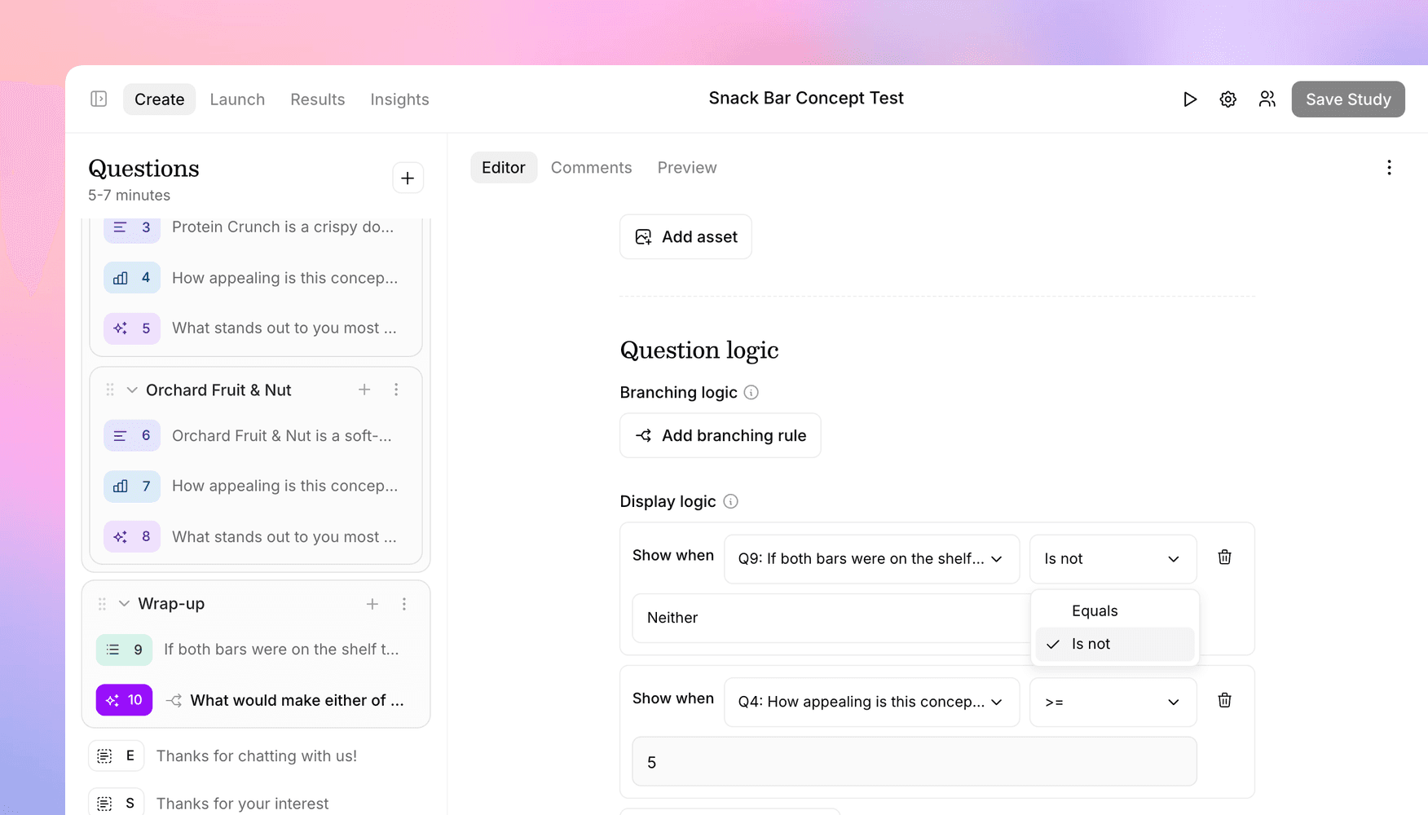Select question 7 How appealing
The height and width of the screenshot is (815, 1428).
[x=256, y=487]
